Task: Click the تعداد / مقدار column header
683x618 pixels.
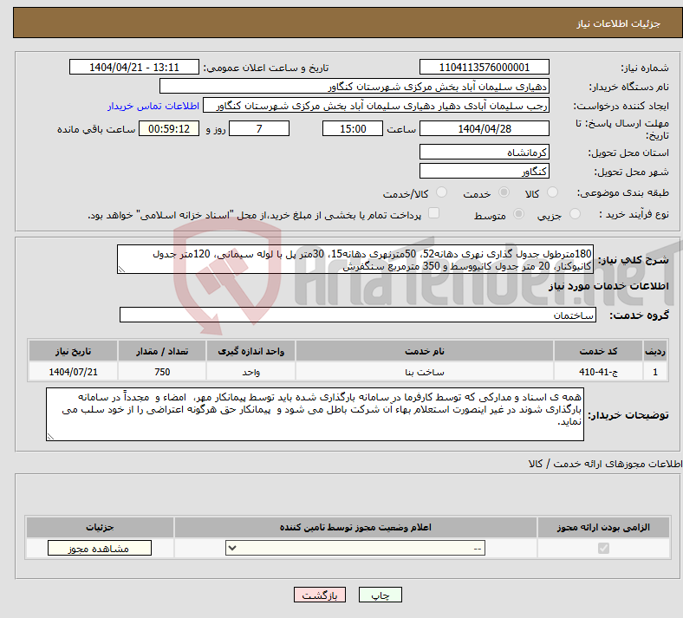Action: click(x=162, y=351)
